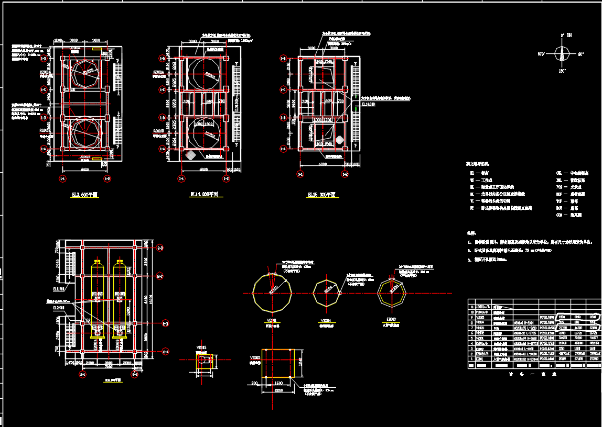Click the 90° label beside the compass
This screenshot has width=602, height=427.
click(x=580, y=54)
